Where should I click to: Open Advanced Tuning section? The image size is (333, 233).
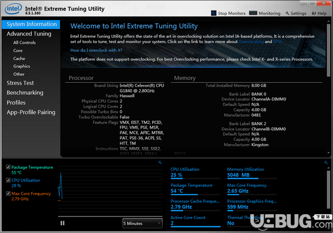(x=29, y=34)
